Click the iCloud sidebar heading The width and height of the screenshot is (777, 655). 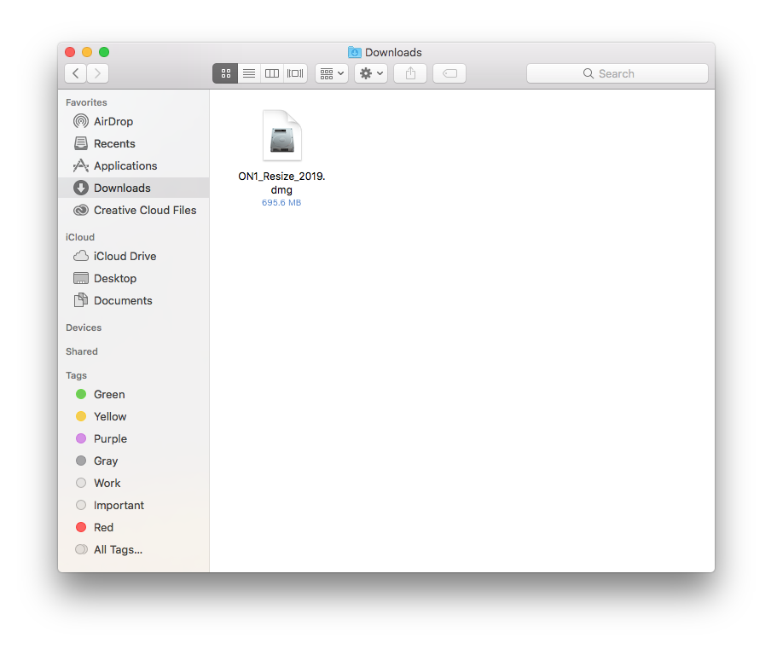click(x=80, y=237)
